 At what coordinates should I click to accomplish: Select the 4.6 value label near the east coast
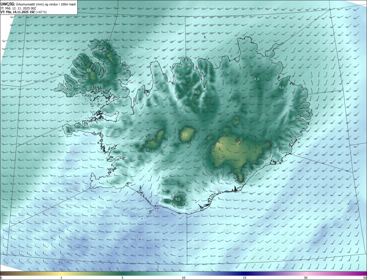click(x=282, y=88)
